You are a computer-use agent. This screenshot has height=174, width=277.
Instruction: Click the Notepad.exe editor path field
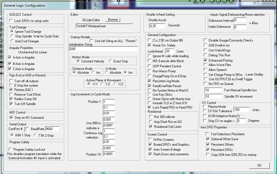[104, 26]
